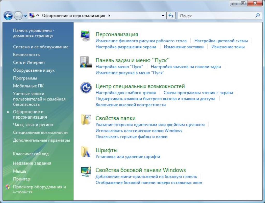Image resolution: width=265 pixels, height=203 pixels.
Task: Open Сеть и Интернет category
Action: tap(29, 62)
